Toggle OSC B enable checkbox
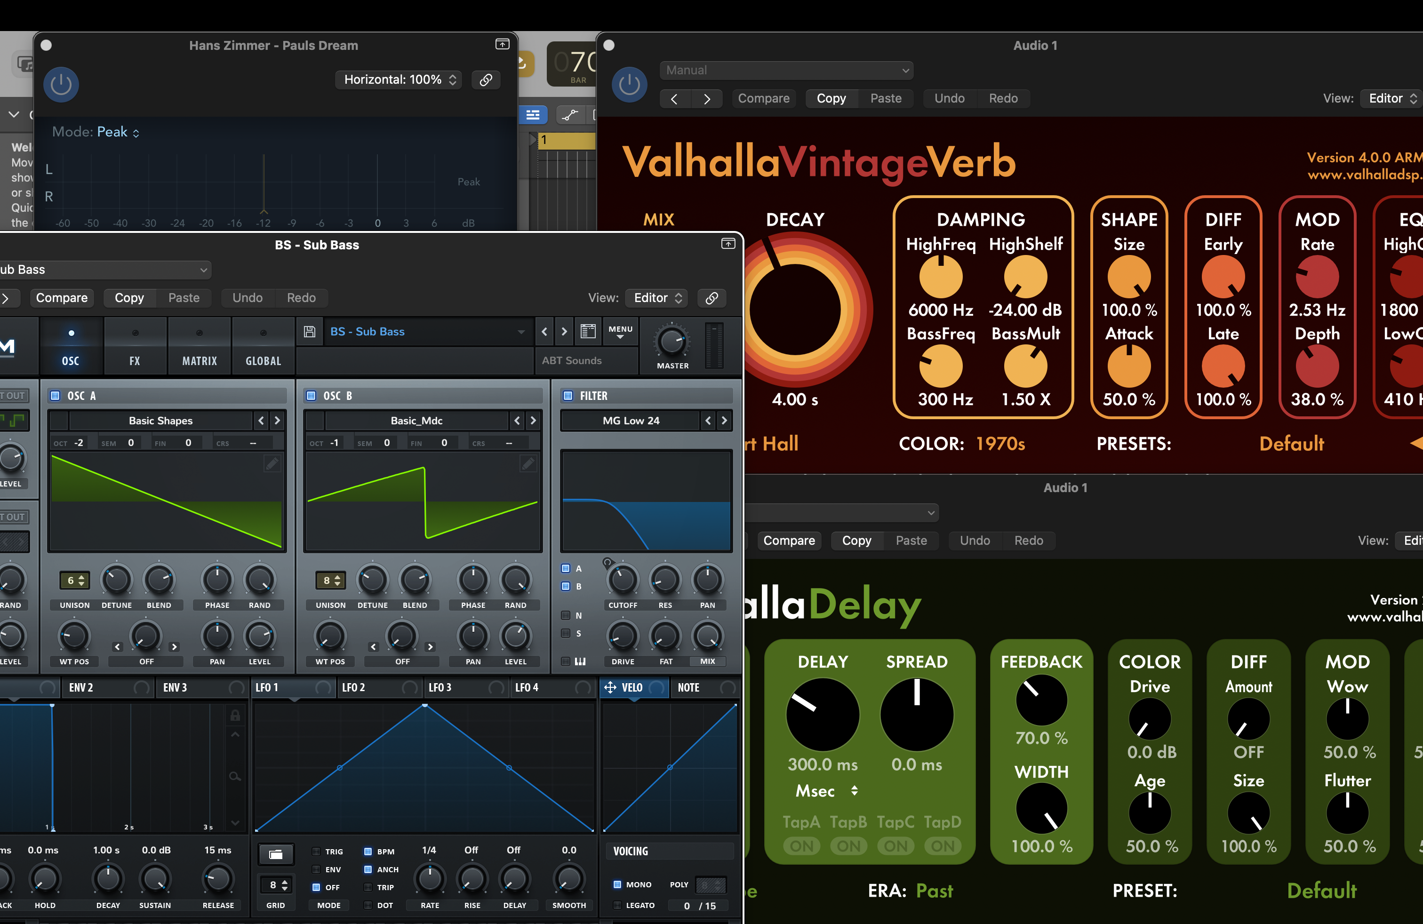The height and width of the screenshot is (924, 1423). (x=311, y=396)
